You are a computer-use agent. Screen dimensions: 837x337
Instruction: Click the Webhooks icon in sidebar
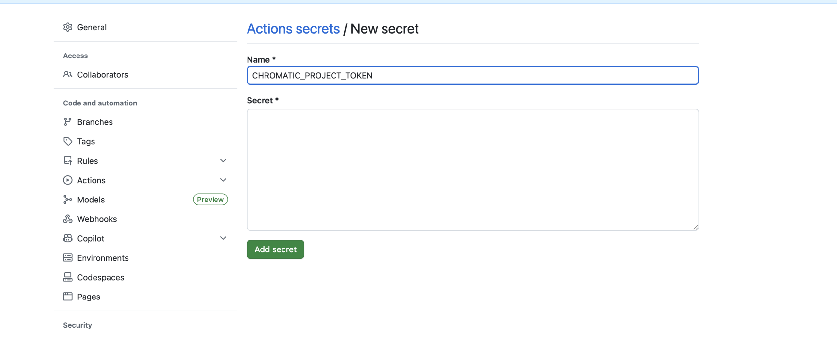[68, 219]
